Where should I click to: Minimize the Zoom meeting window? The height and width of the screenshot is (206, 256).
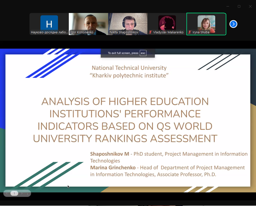(228, 6)
